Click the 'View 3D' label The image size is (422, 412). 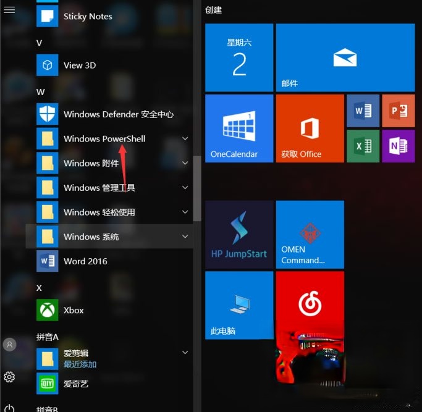80,65
